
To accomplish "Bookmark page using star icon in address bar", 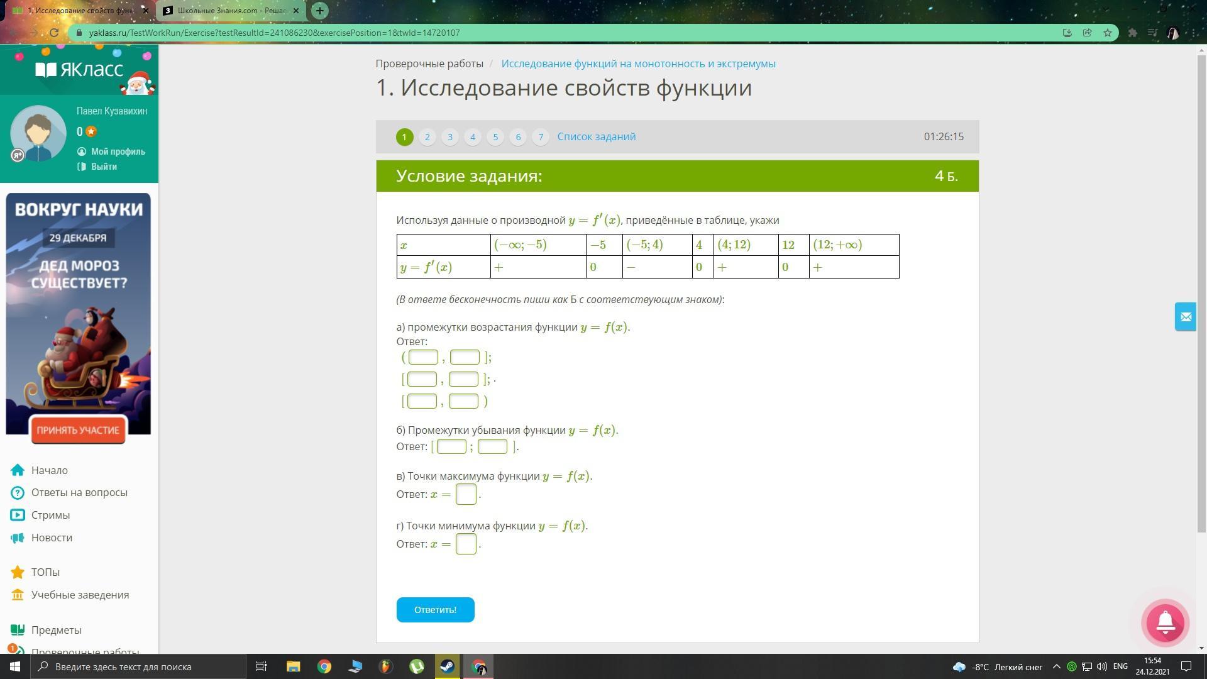I will [1108, 33].
